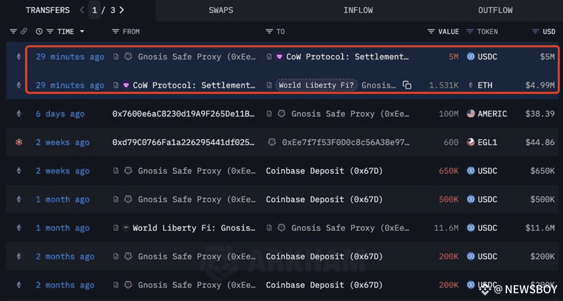Click the 'World Liberty Fi?' label tag
The width and height of the screenshot is (563, 301).
pyautogui.click(x=316, y=85)
